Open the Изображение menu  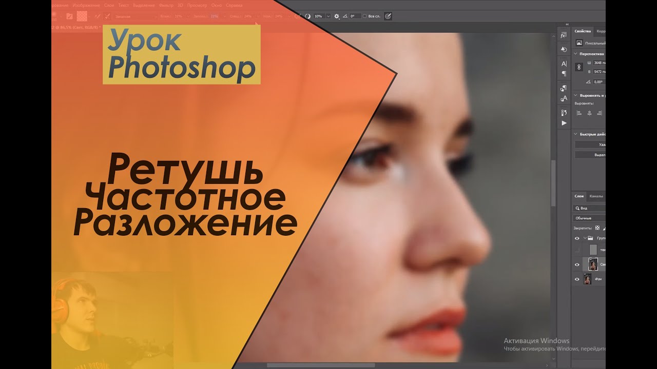coord(86,6)
